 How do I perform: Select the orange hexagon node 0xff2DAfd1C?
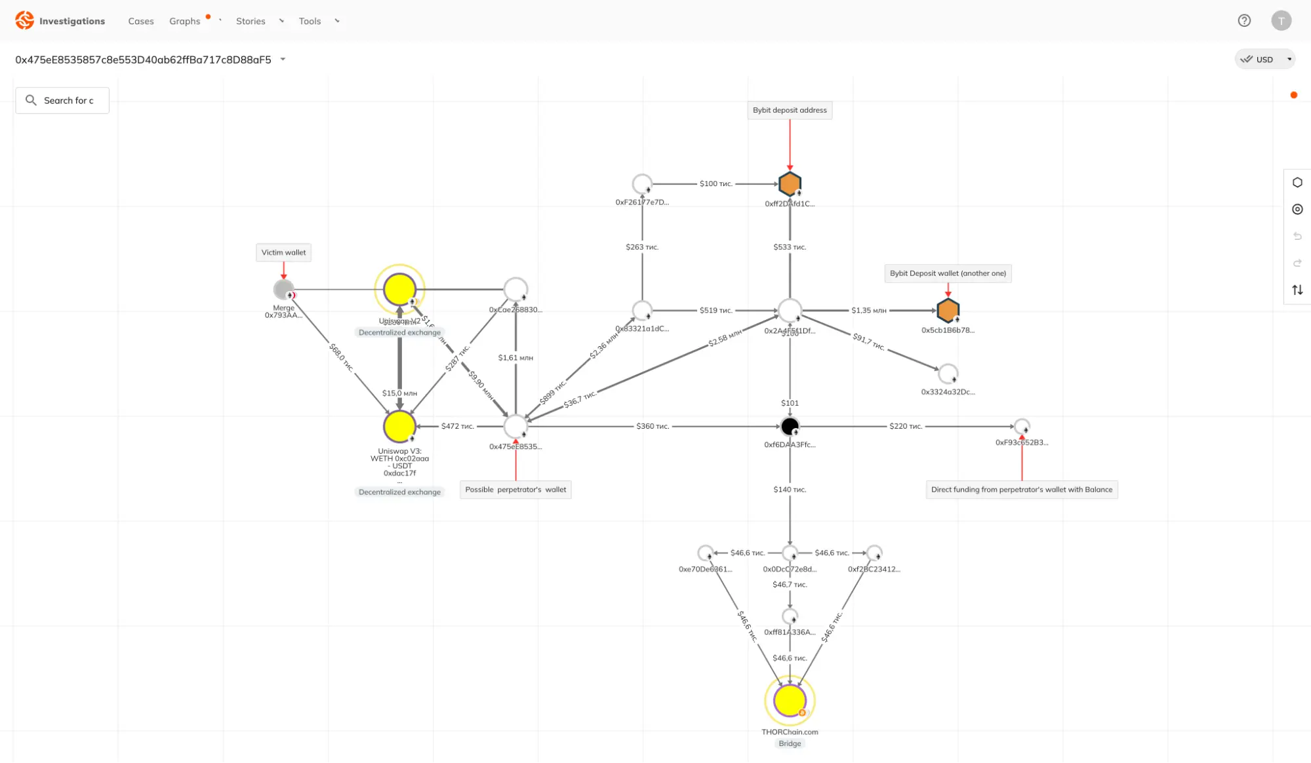pos(790,184)
